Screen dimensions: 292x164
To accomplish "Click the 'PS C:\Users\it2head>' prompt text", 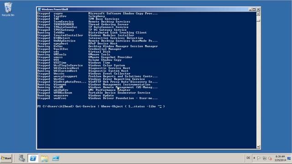I will (56, 106).
